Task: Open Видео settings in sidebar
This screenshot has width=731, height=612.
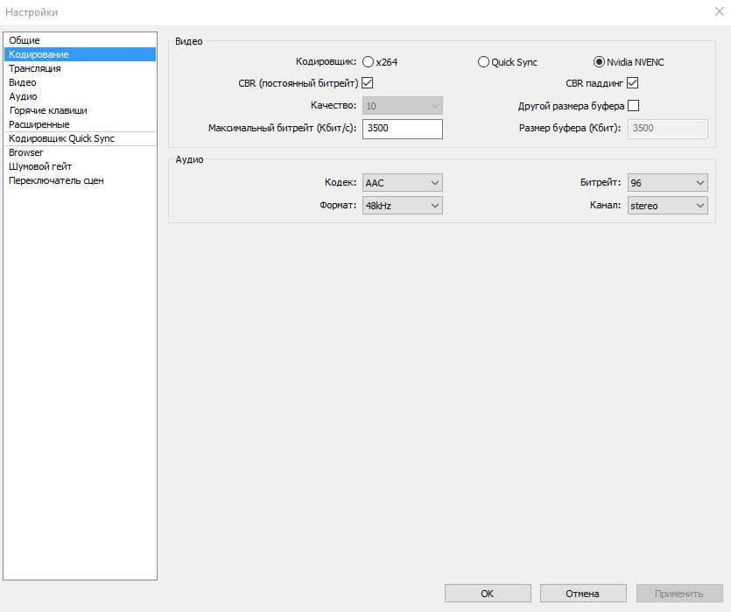Action: [x=80, y=82]
